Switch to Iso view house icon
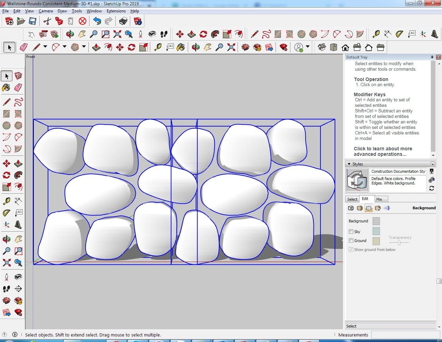 (x=322, y=47)
